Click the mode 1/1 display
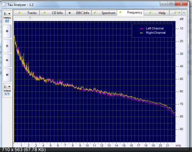 7,94
